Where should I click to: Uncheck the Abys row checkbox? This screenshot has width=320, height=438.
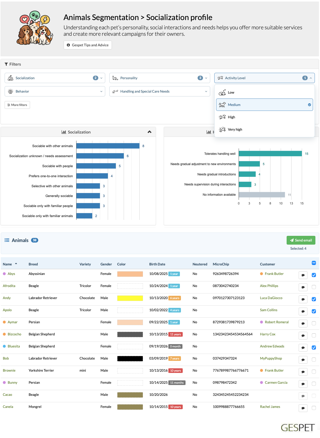tap(314, 275)
